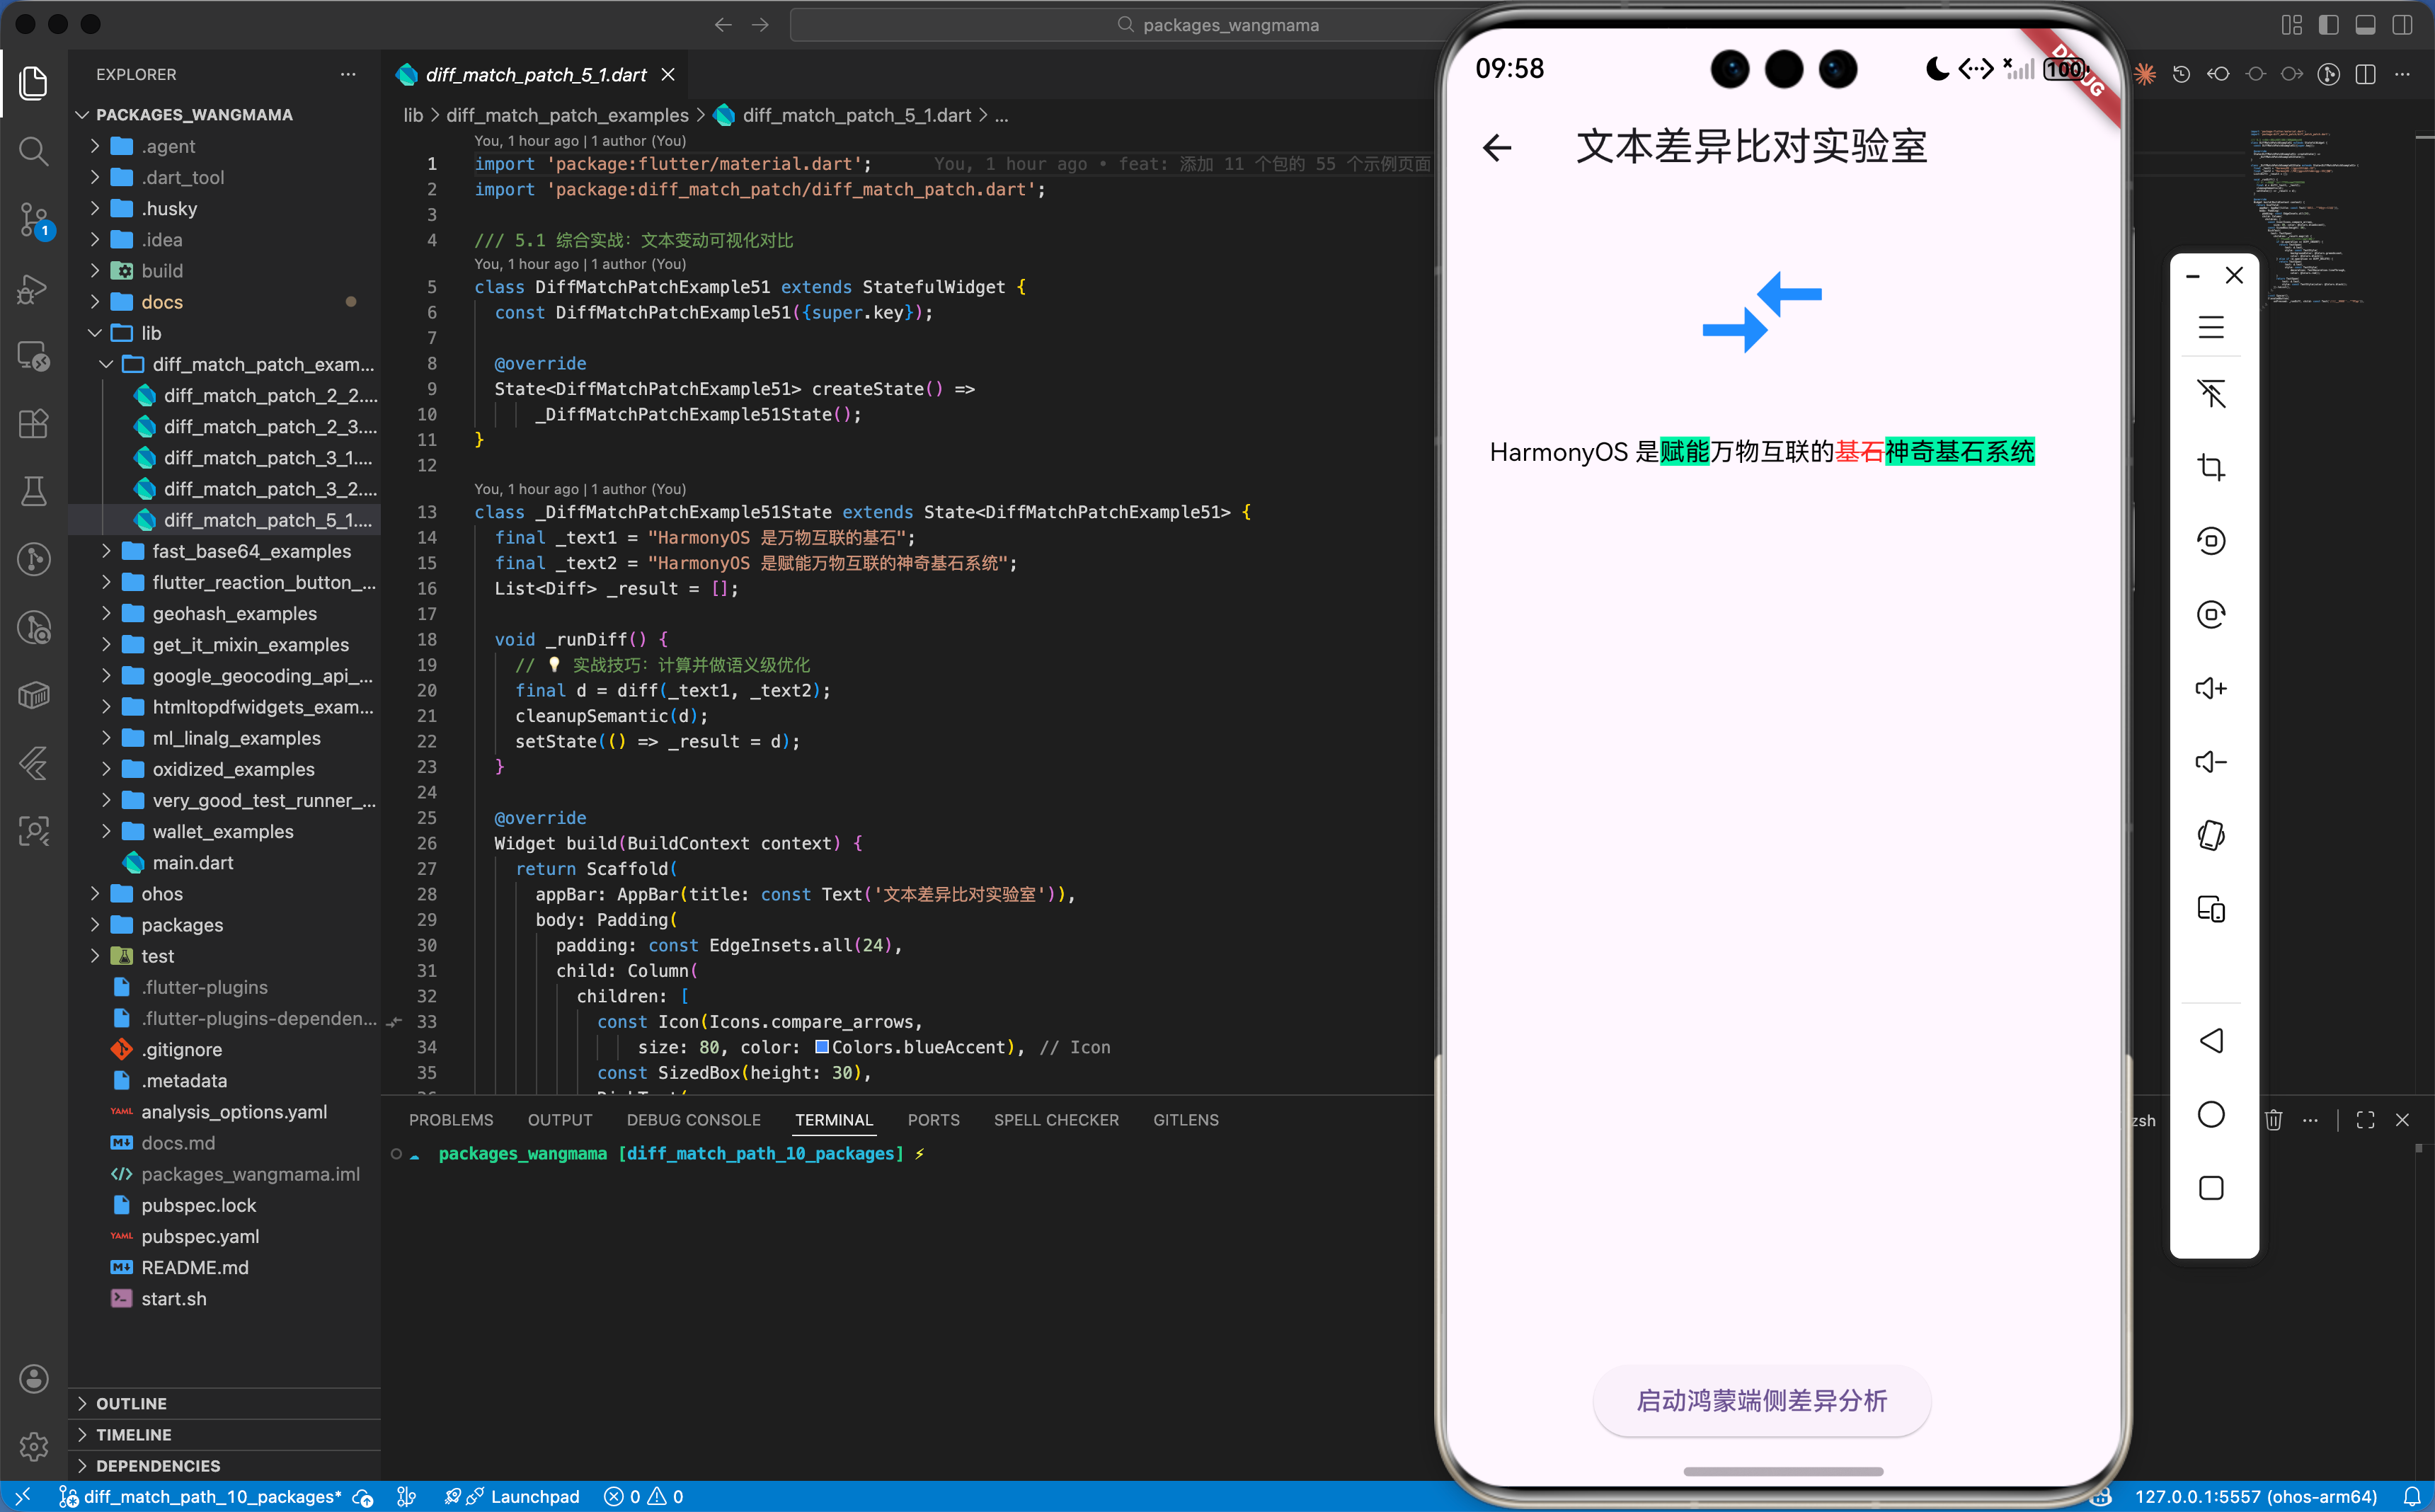Toggle the bottom panel layout icon
Image resolution: width=2435 pixels, height=1512 pixels.
tap(2365, 25)
